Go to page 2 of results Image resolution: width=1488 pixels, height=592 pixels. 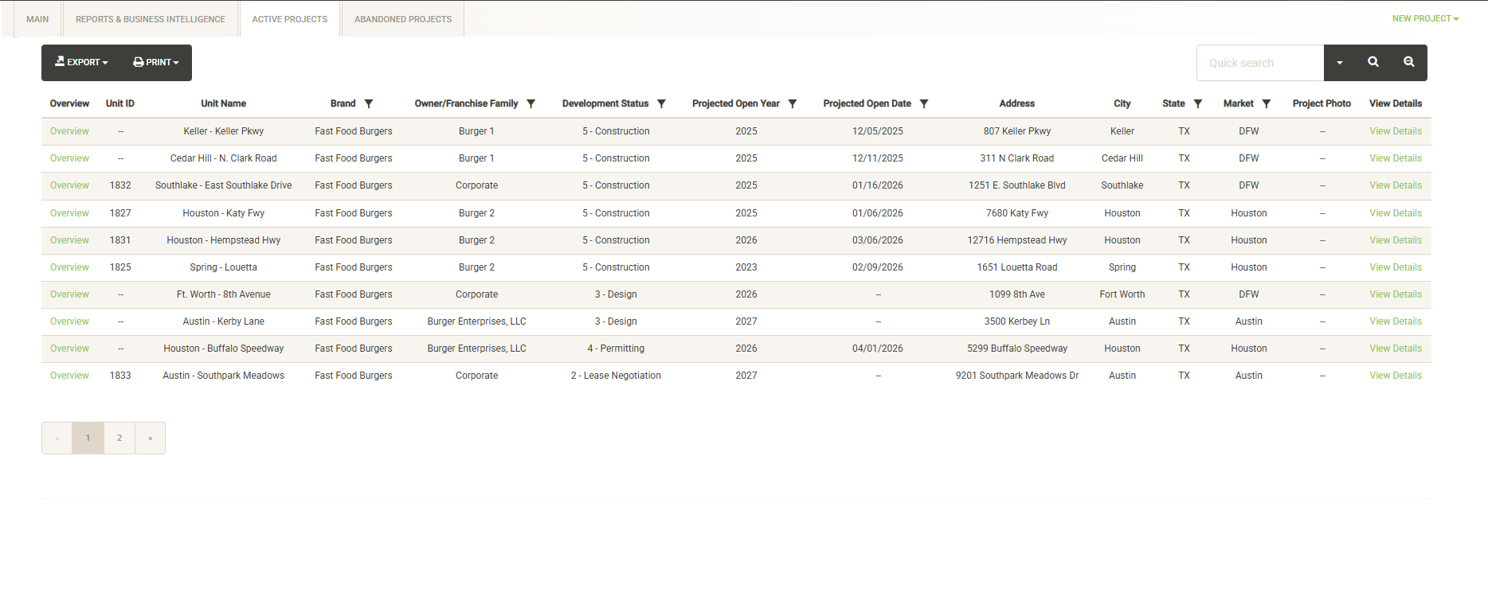119,438
